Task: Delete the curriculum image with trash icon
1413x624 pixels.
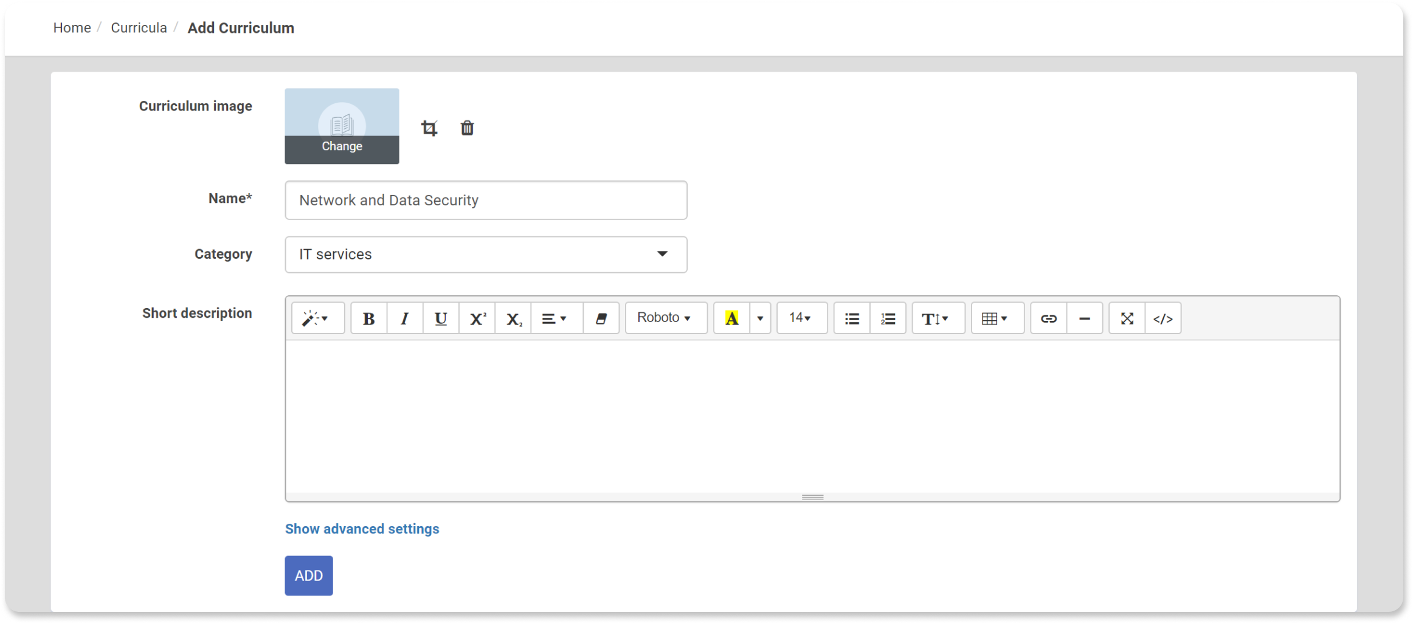Action: (467, 128)
